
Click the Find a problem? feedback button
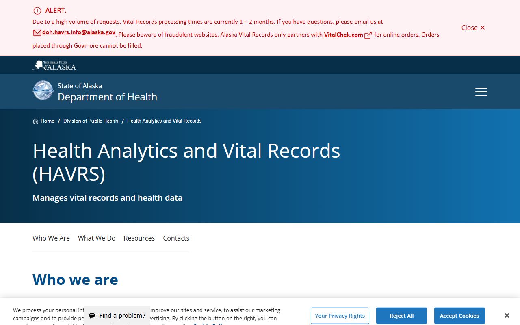pyautogui.click(x=117, y=316)
